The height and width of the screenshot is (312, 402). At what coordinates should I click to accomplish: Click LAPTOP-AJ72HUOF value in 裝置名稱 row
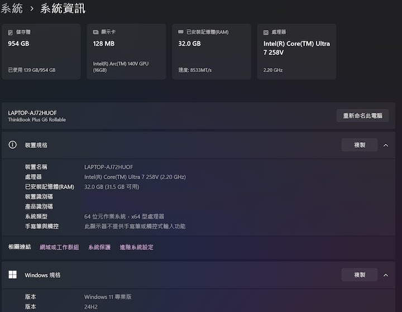[x=109, y=167]
